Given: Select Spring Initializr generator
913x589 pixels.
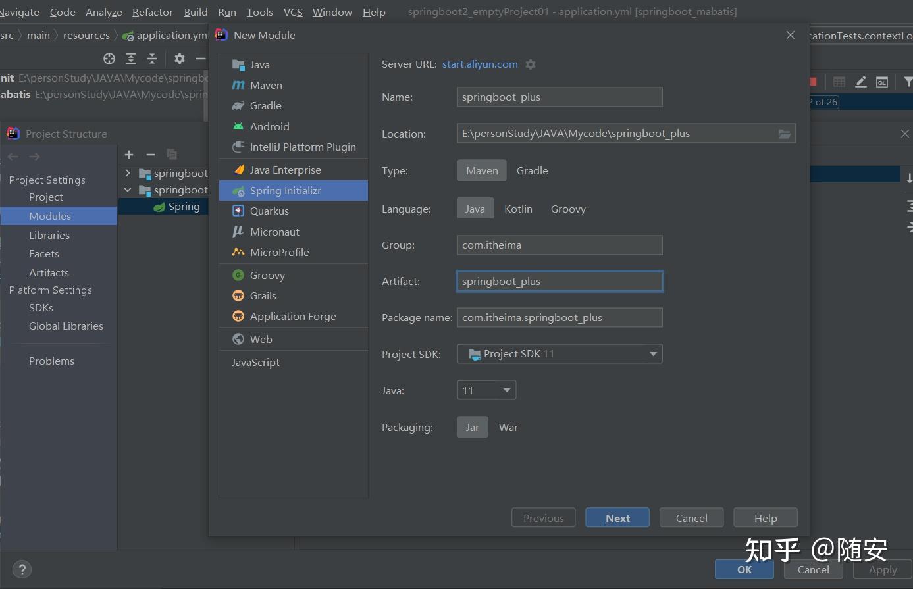Looking at the screenshot, I should (293, 190).
